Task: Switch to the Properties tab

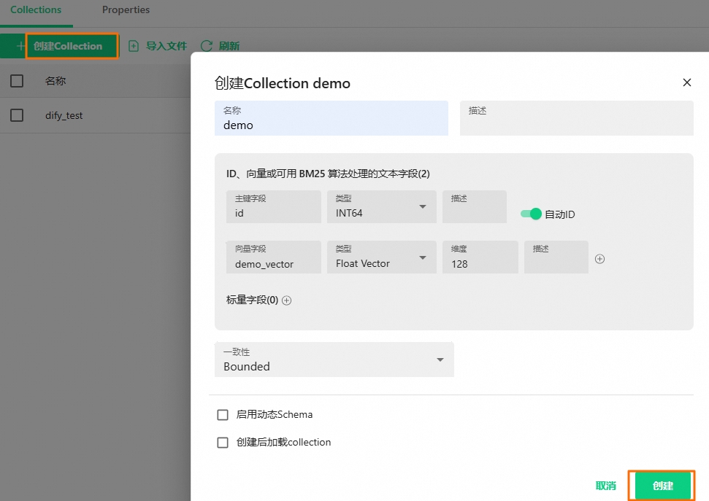Action: click(126, 10)
